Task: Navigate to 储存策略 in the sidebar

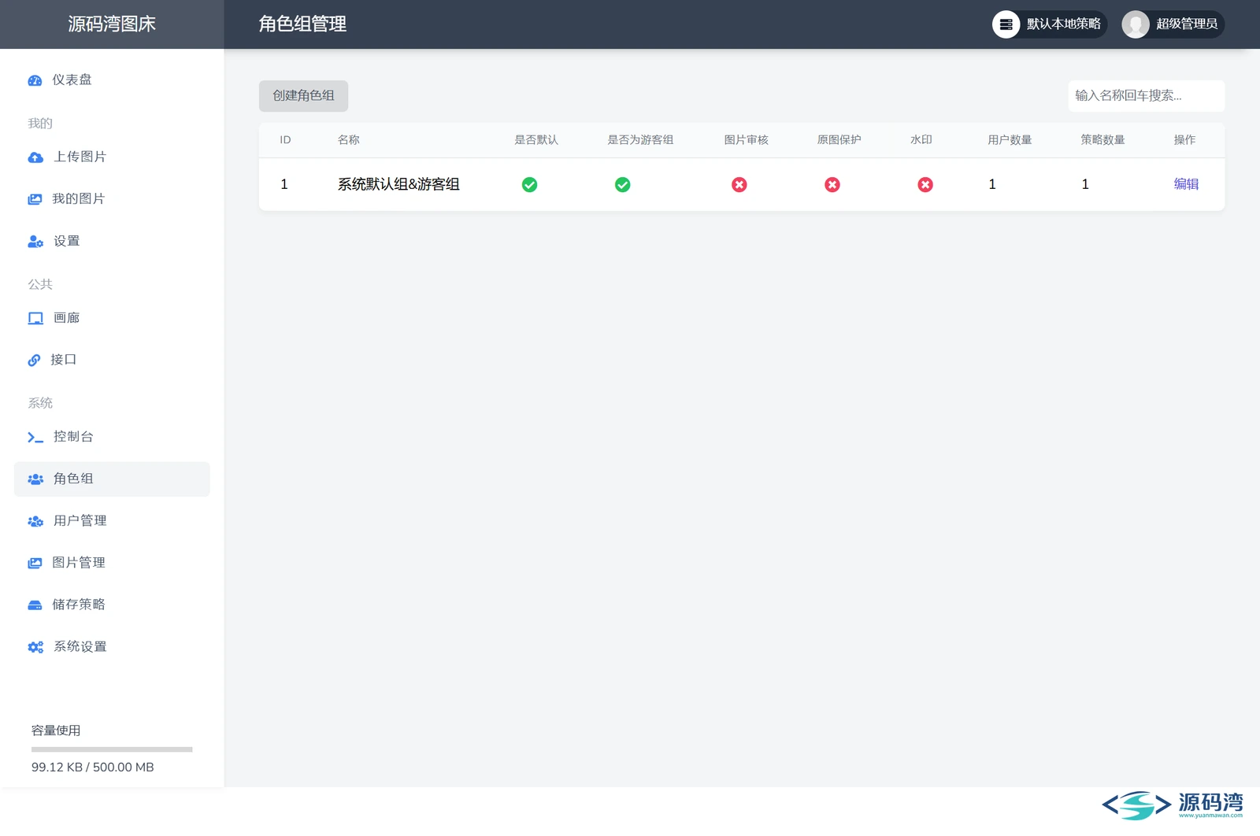Action: click(x=112, y=605)
